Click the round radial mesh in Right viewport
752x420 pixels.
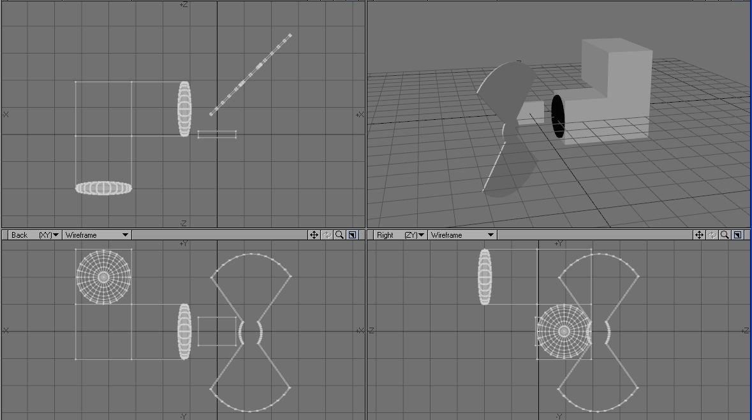[x=563, y=331]
